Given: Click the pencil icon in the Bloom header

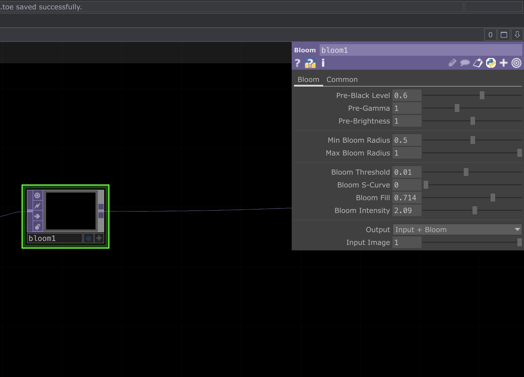Looking at the screenshot, I should (452, 63).
